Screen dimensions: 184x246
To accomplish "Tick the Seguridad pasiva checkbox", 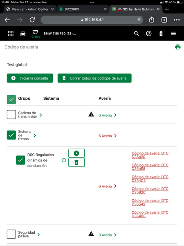I will [11, 234].
